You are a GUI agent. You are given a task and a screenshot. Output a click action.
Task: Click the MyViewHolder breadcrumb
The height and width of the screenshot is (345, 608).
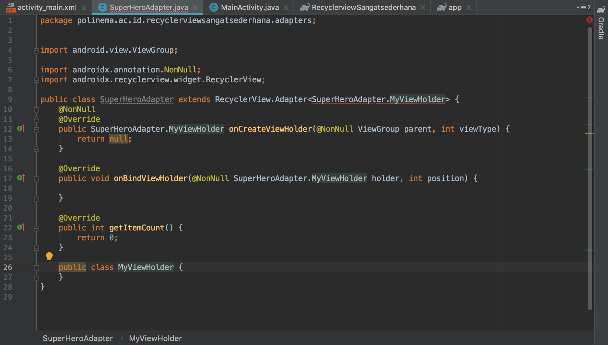coord(155,338)
